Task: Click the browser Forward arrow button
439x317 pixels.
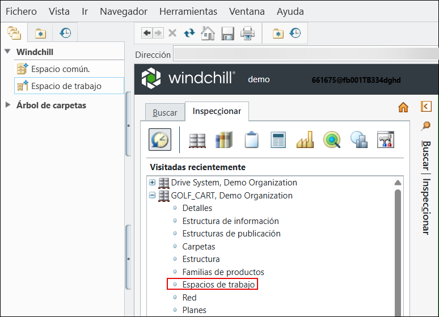Action: coord(158,33)
